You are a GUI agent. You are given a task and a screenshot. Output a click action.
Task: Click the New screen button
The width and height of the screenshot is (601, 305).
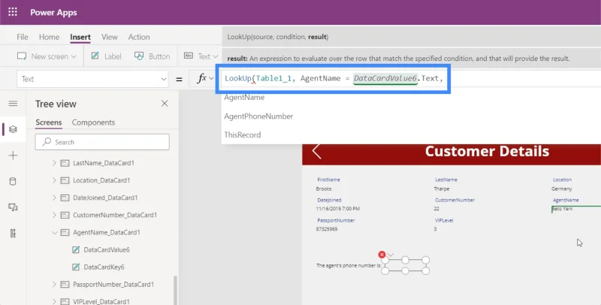point(47,56)
